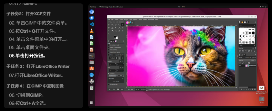272x111 pixels.
Task: Select the Warp Transform tool
Action: tap(112, 28)
